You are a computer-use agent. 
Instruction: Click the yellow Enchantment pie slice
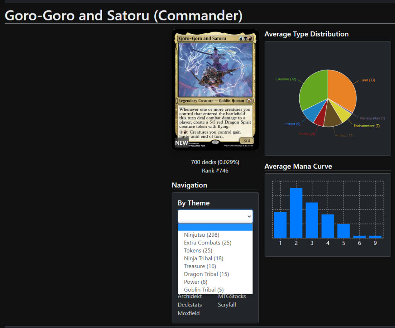coord(342,113)
